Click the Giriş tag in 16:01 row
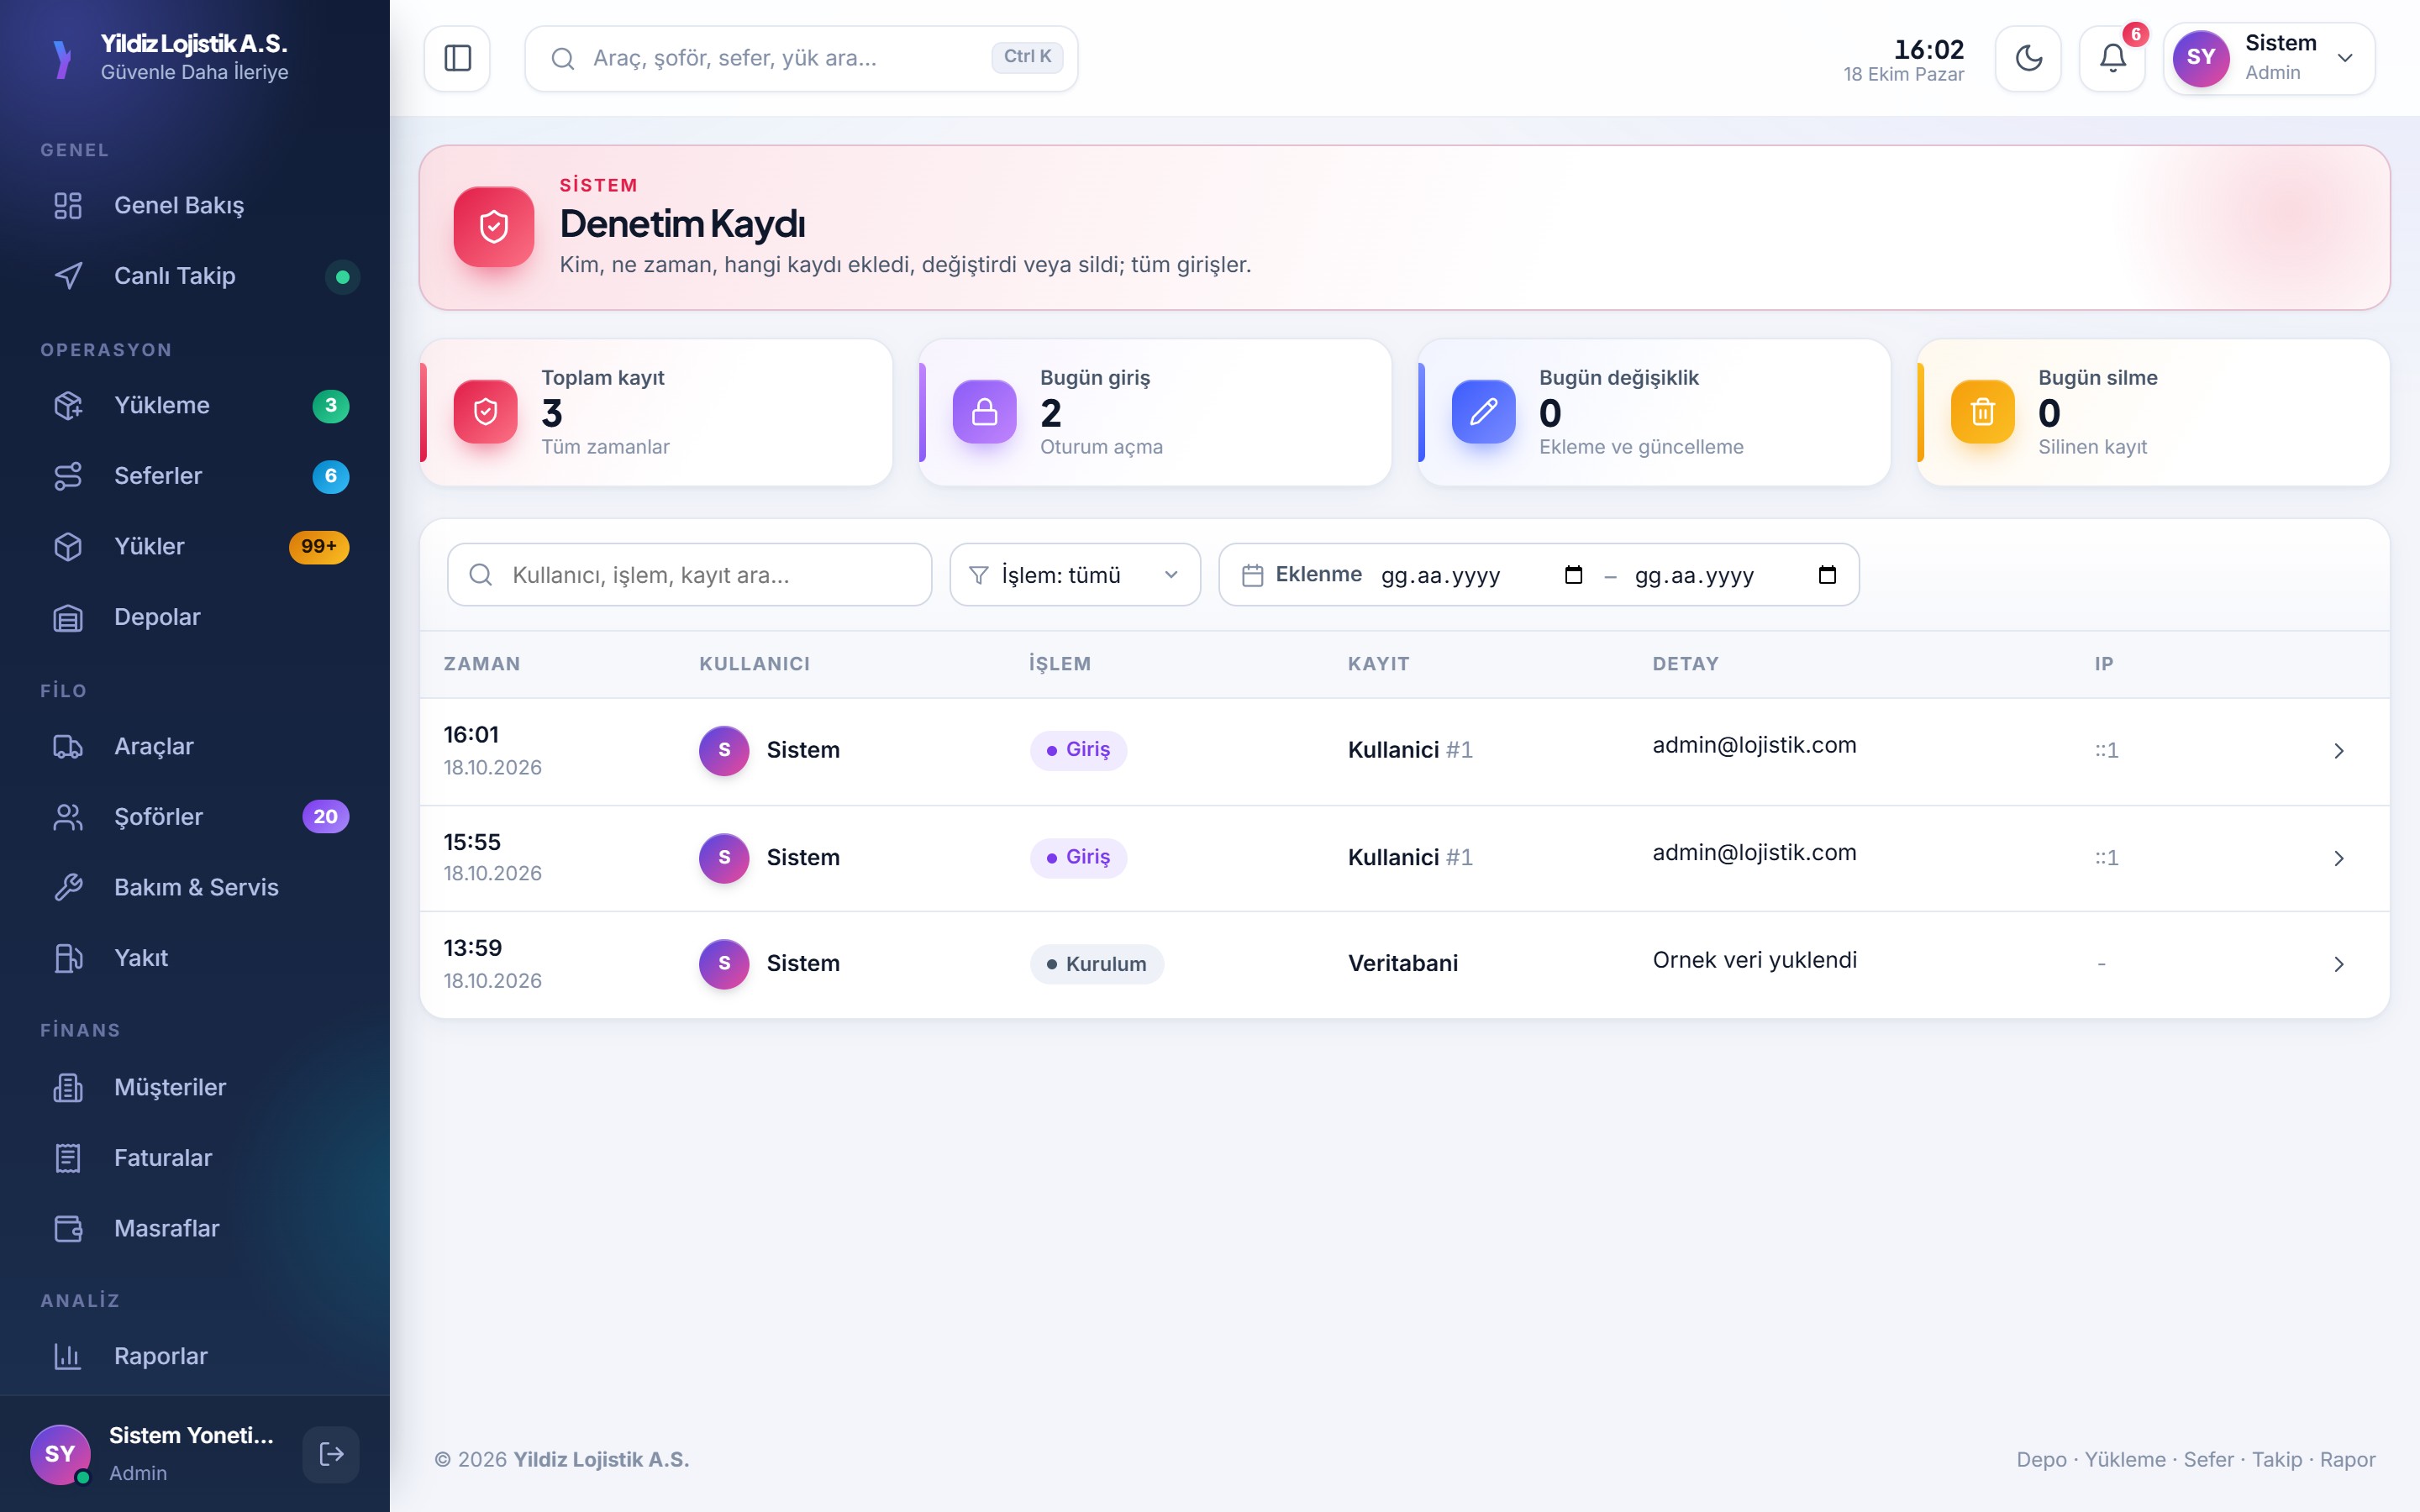This screenshot has height=1512, width=2420. pyautogui.click(x=1078, y=750)
